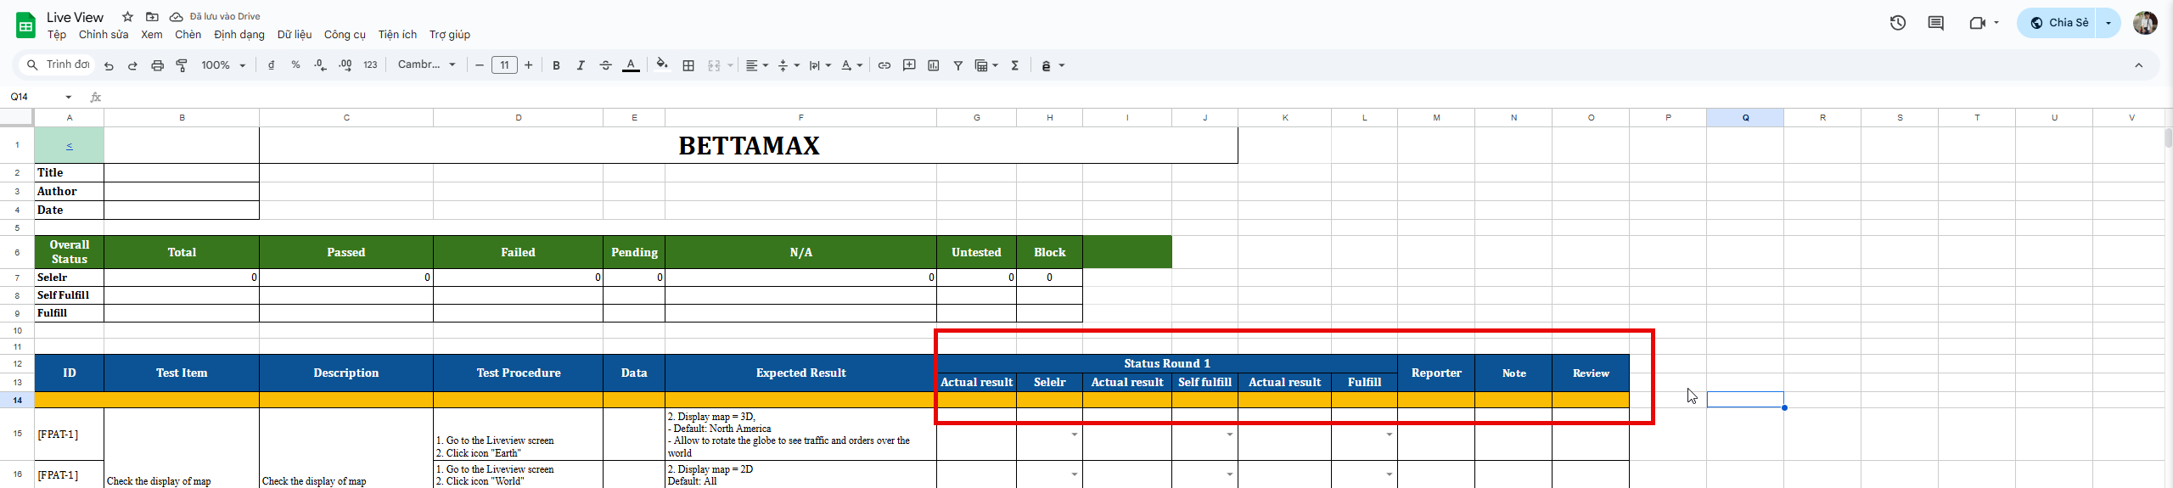Open the Dữ liệu menu

294,35
